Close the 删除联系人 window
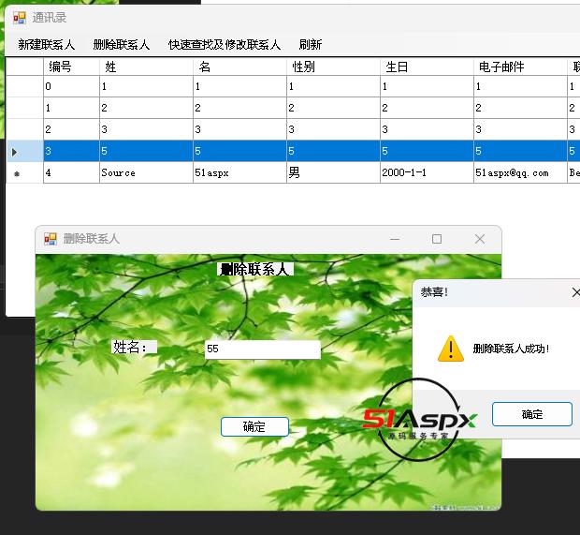Viewport: 580px width, 535px height. [480, 239]
